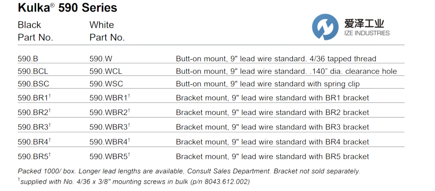Image resolution: width=435 pixels, height=191 pixels.
Task: Select black part 590.BR1
Action: 34,97
